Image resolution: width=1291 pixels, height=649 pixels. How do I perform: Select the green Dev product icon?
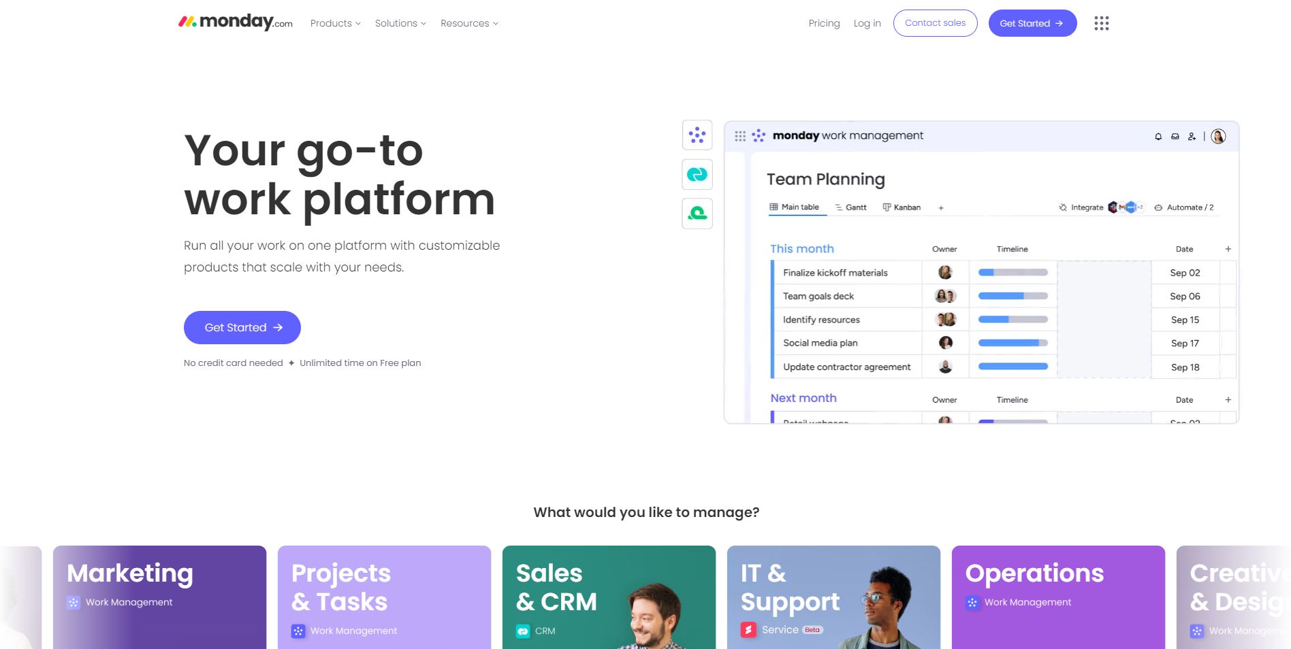pyautogui.click(x=697, y=214)
